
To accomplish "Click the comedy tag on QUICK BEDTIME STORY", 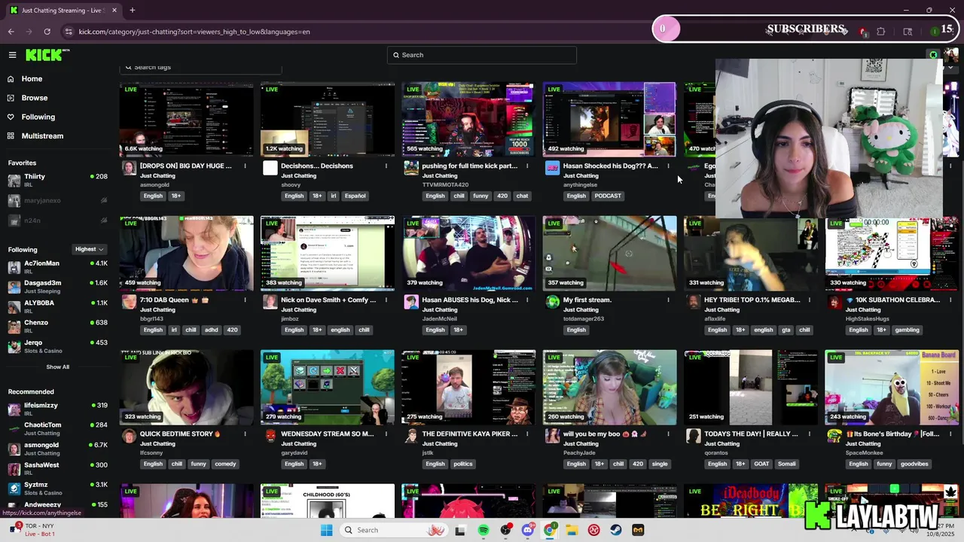I will [x=225, y=464].
